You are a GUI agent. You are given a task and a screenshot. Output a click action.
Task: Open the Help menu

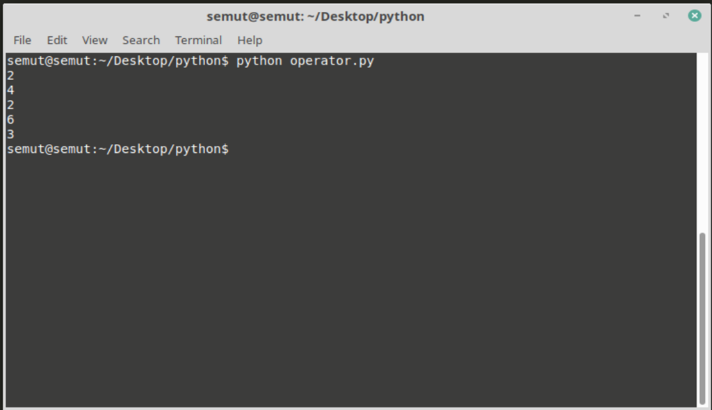coord(250,40)
